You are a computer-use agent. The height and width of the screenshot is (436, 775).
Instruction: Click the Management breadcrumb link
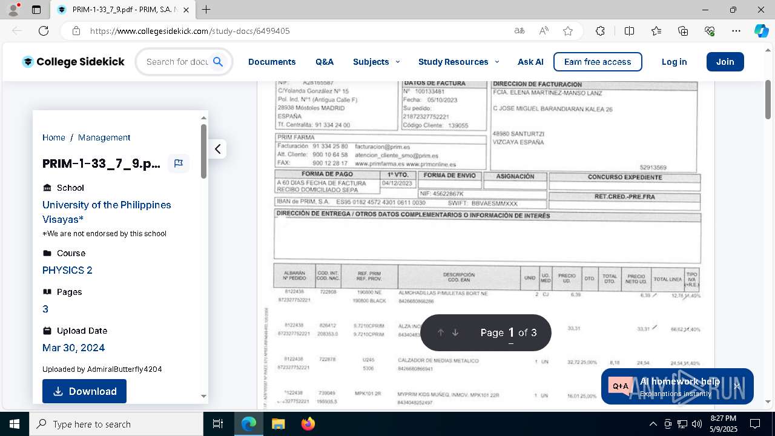tap(104, 137)
